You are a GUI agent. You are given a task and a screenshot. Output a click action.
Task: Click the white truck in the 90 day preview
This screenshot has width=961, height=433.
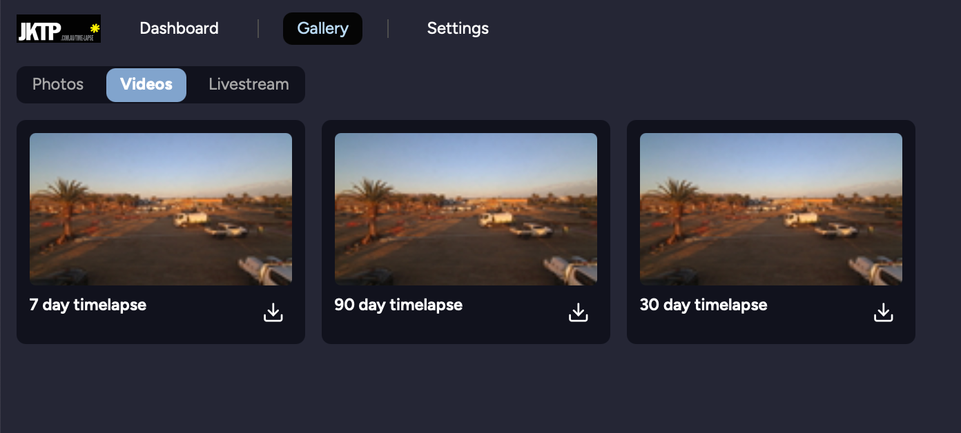496,219
